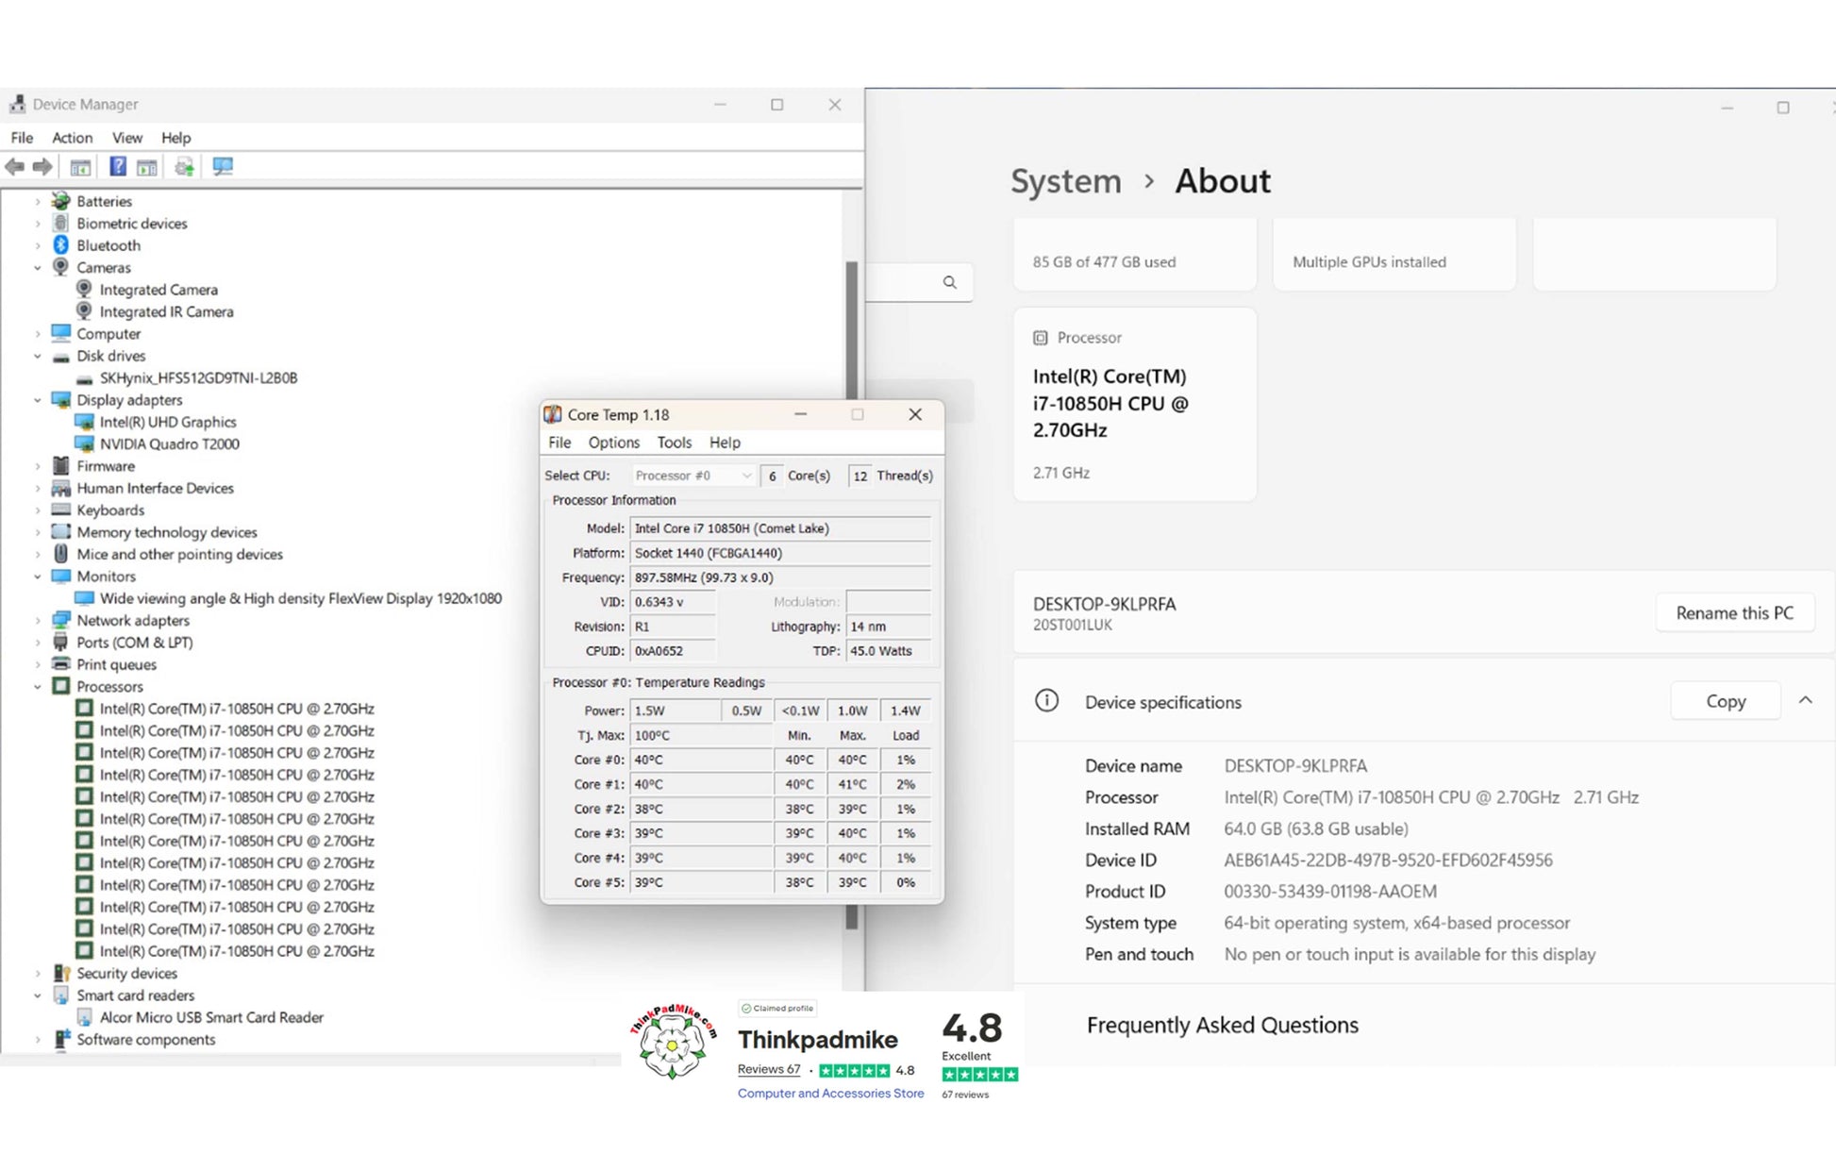1836x1154 pixels.
Task: Click Show/Hide Console Tree toolbar icon
Action: tap(80, 167)
